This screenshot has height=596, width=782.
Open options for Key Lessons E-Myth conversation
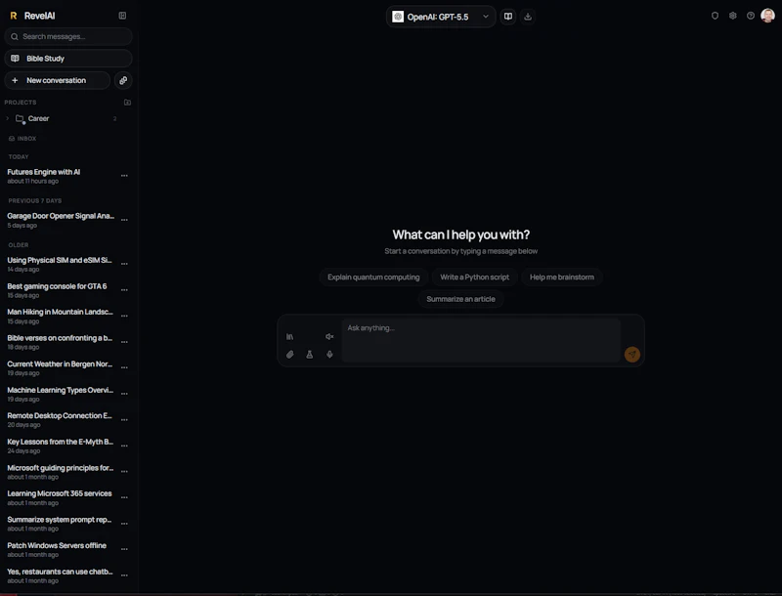tap(124, 446)
